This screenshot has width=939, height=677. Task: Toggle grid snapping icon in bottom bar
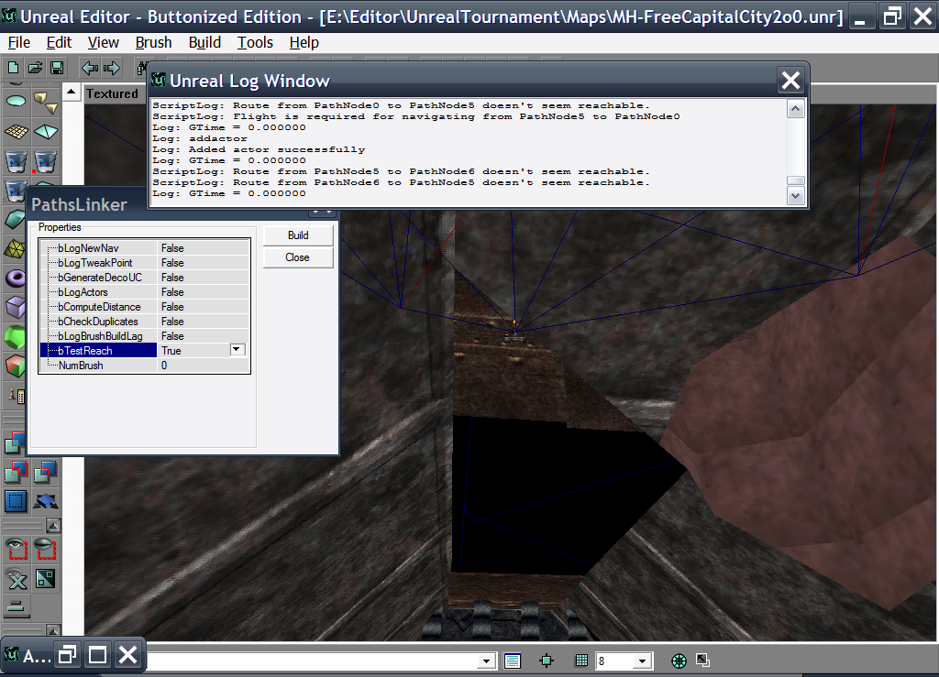point(580,661)
